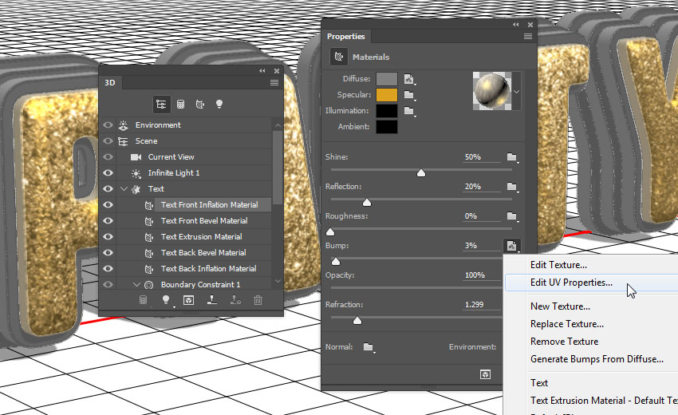This screenshot has height=415, width=678.
Task: Select Remove Texture menu entry
Action: [x=564, y=342]
